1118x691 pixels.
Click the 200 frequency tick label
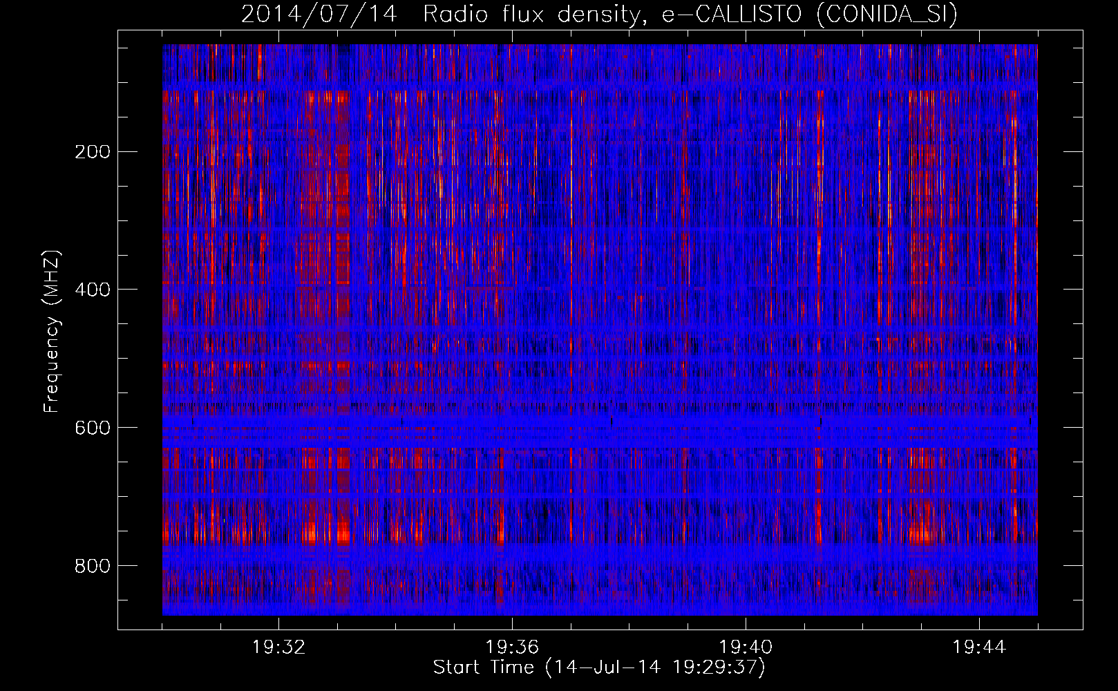tap(92, 152)
